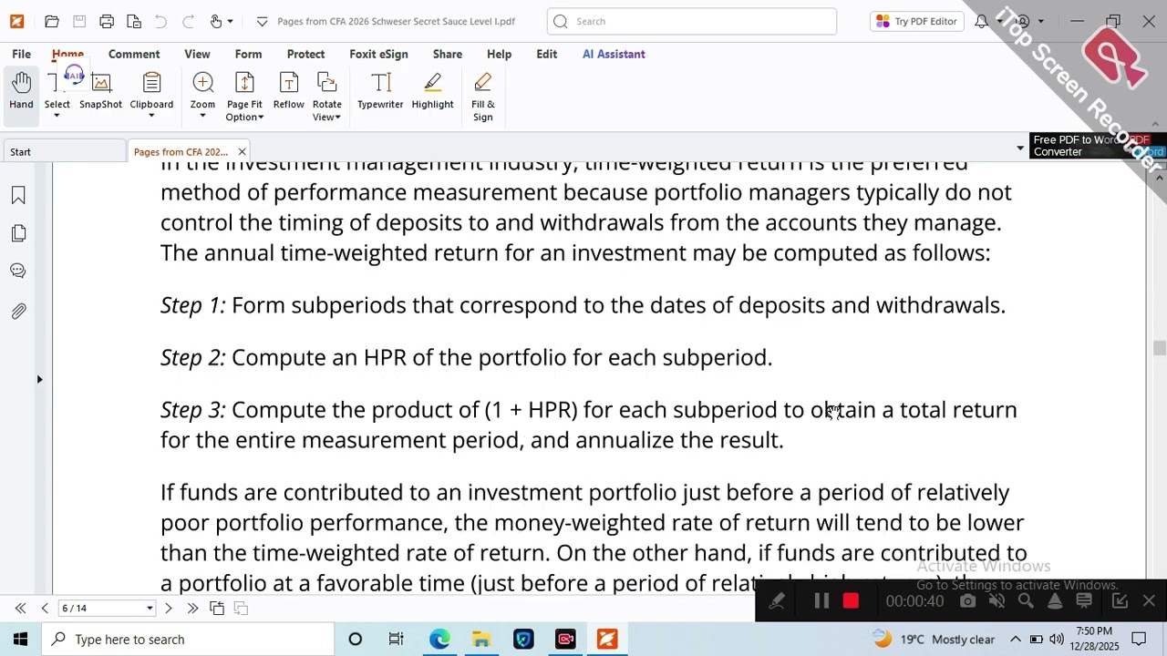The height and width of the screenshot is (656, 1167).
Task: Launch Microsoft Edge from the taskbar
Action: [x=439, y=640]
